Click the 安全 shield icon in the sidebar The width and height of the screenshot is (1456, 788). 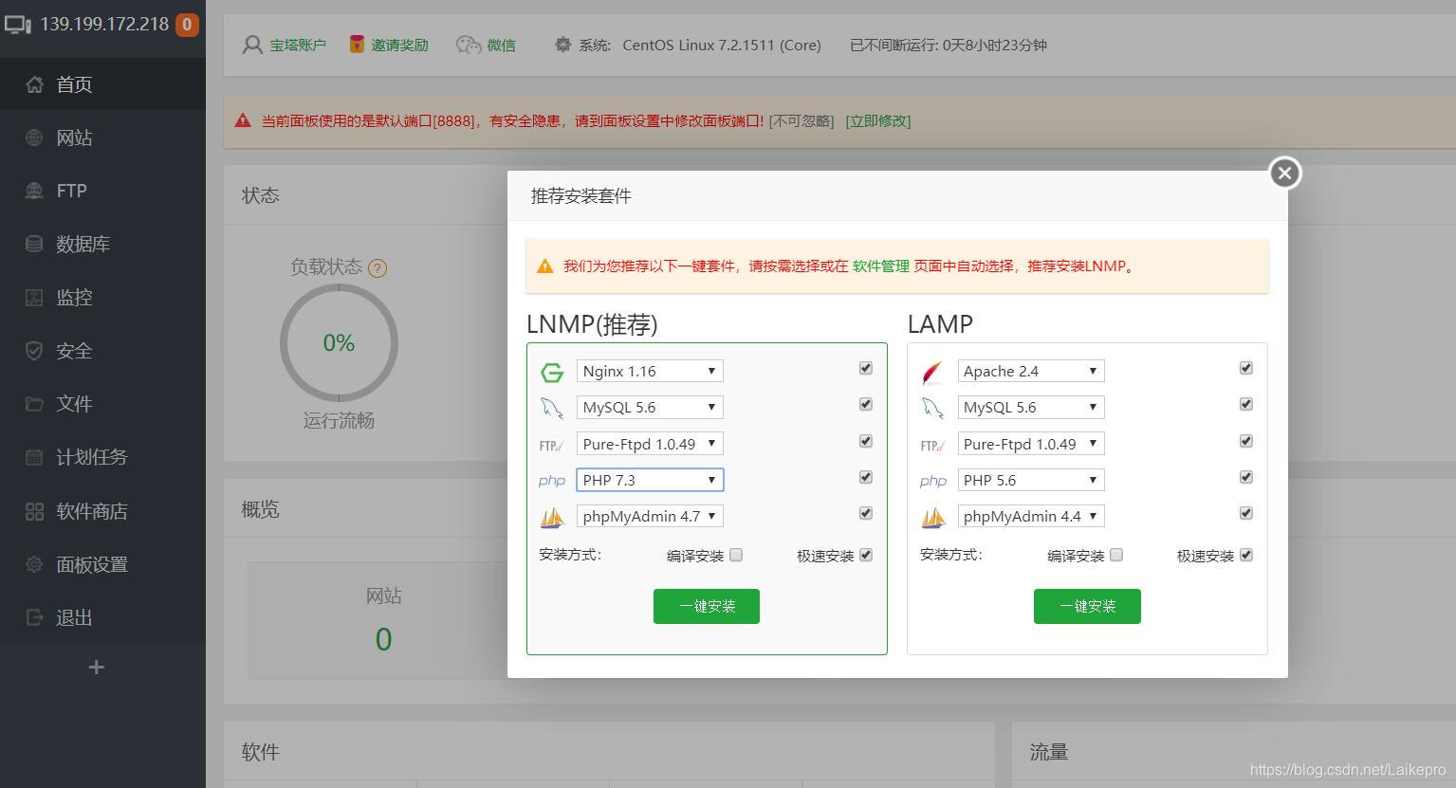[34, 350]
